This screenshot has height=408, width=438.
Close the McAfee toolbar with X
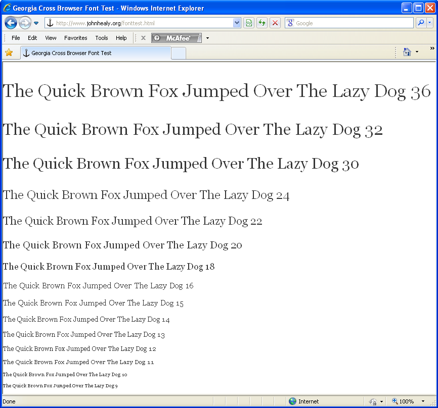pos(143,38)
